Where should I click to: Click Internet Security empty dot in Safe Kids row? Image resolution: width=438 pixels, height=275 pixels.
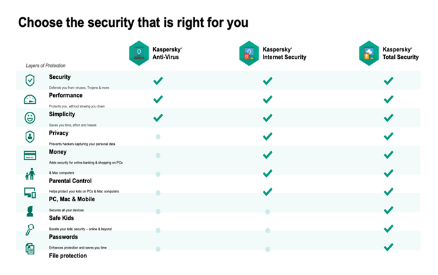pos(268,212)
